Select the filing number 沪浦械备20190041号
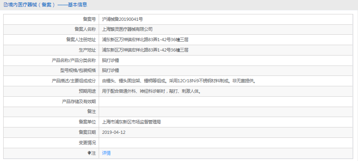358x161 pixels. [122, 19]
